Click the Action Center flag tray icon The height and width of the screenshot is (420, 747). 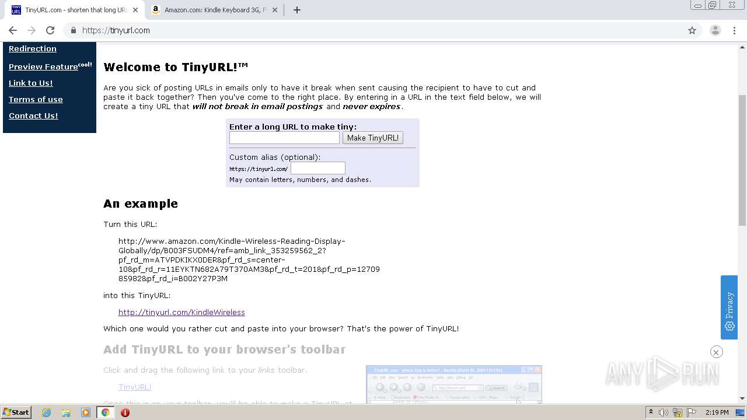[690, 412]
